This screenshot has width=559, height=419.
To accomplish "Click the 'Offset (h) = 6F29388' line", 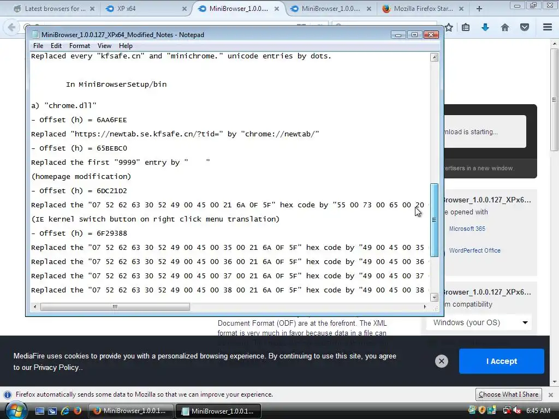I will point(79,234).
